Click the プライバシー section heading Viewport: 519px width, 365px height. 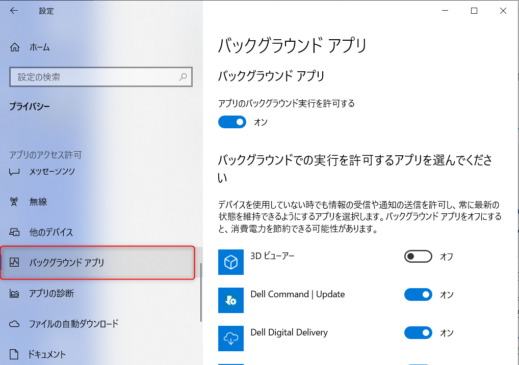30,106
